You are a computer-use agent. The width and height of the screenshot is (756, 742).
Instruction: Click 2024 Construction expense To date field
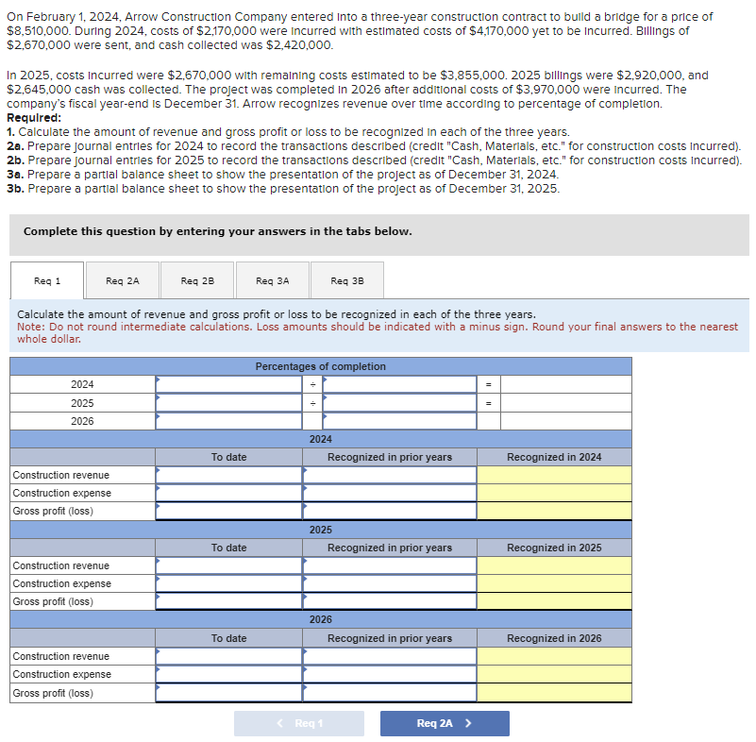point(228,493)
